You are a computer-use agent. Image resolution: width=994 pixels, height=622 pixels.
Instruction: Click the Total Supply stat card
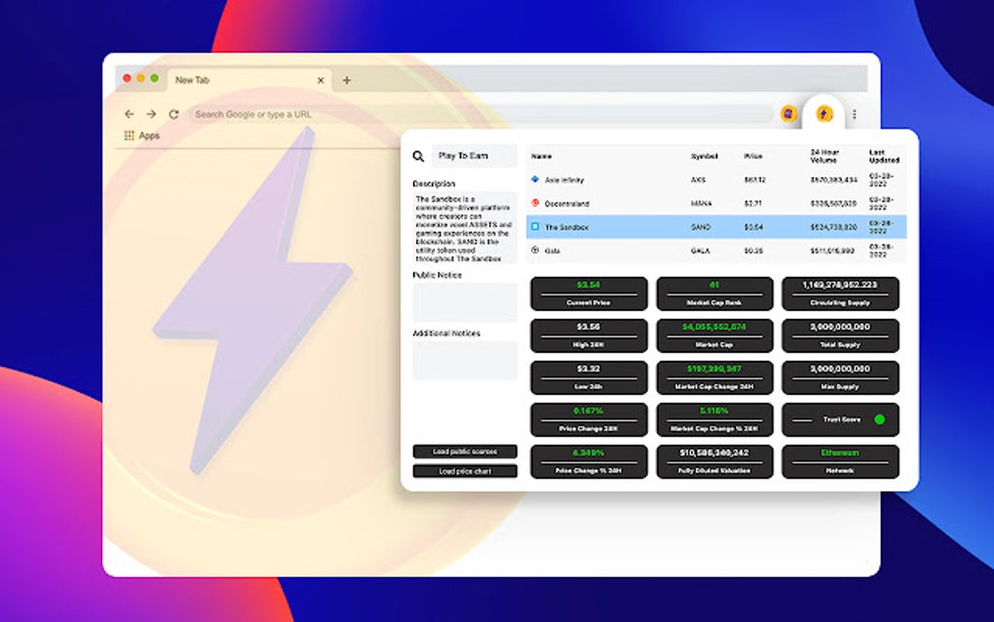click(840, 335)
